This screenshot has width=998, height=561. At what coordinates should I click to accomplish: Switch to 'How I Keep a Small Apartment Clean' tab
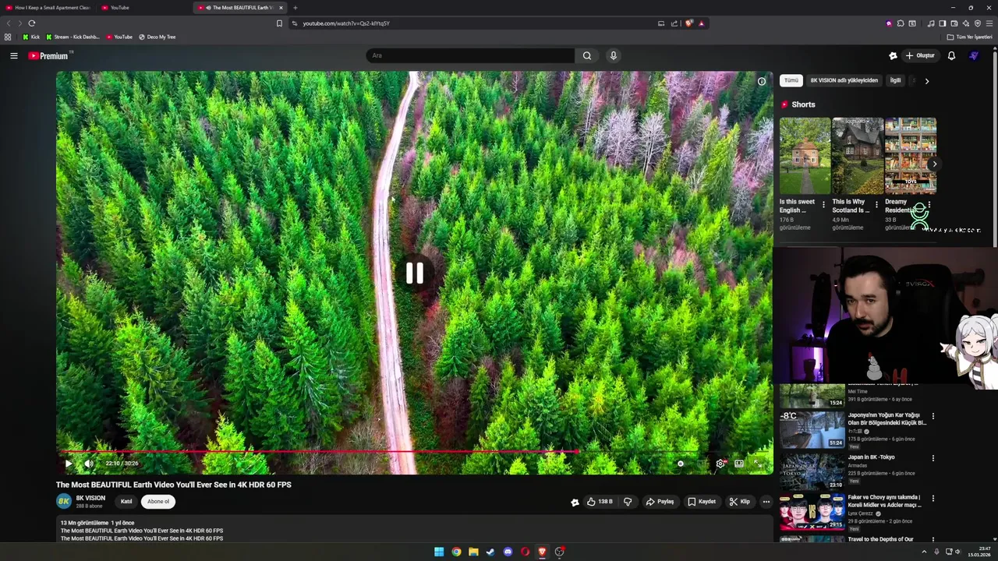(x=48, y=8)
